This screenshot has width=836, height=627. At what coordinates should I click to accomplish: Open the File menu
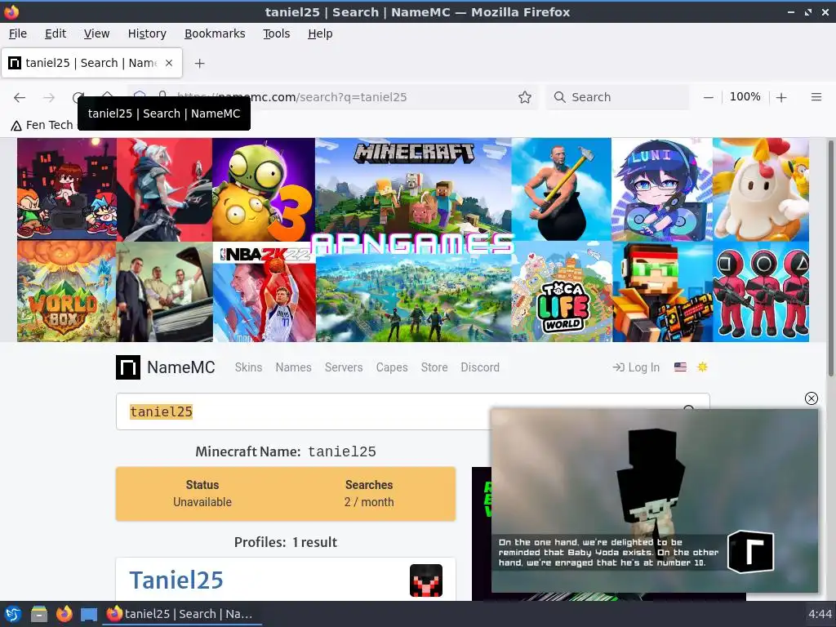tap(18, 33)
